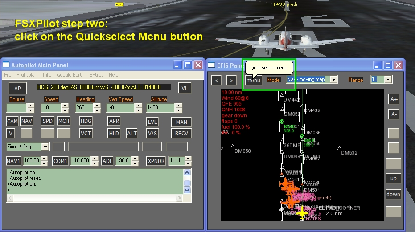Click the A- button in EFIS panel
This screenshot has height=232, width=415.
(394, 114)
